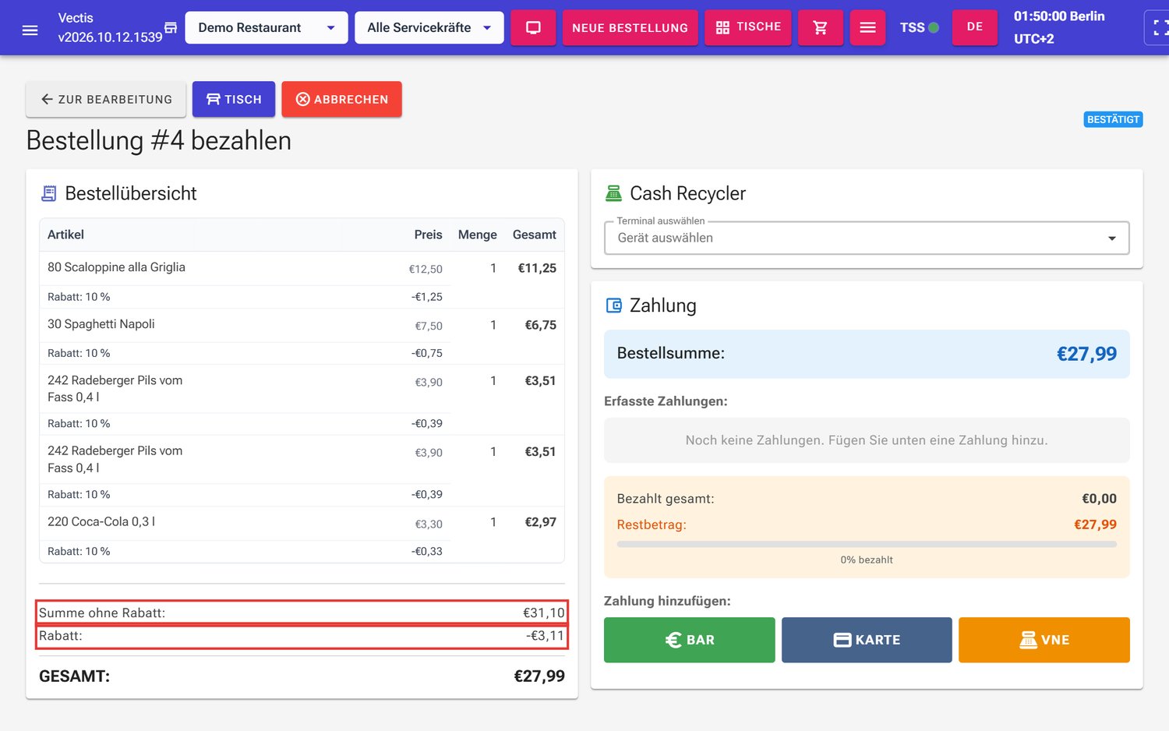Start a new order with Neue Bestellung
The height and width of the screenshot is (731, 1169).
[x=630, y=27]
